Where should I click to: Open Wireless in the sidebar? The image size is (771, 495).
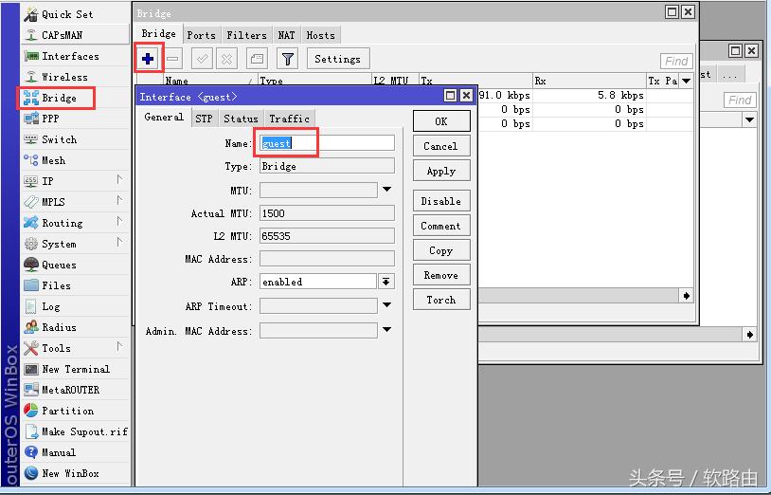coord(64,77)
